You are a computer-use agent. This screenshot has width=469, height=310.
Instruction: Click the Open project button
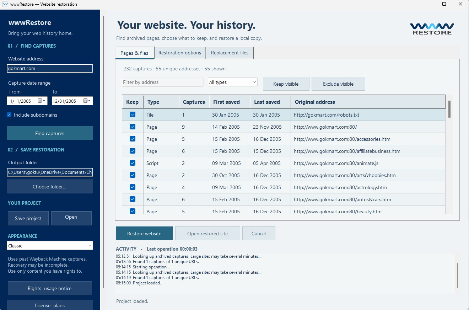(71, 218)
